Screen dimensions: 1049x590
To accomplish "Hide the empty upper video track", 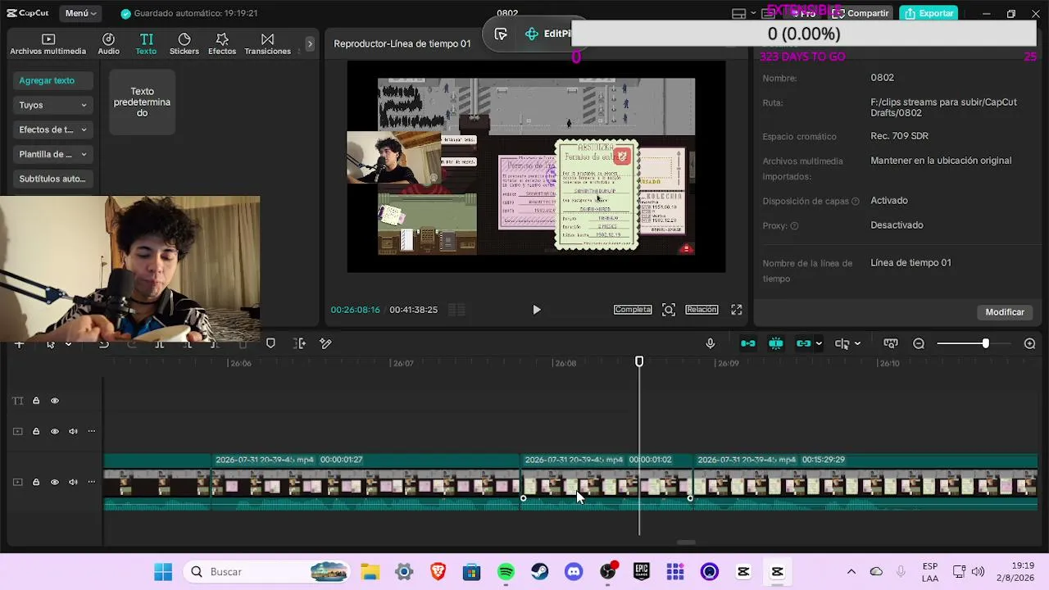I will pyautogui.click(x=55, y=431).
